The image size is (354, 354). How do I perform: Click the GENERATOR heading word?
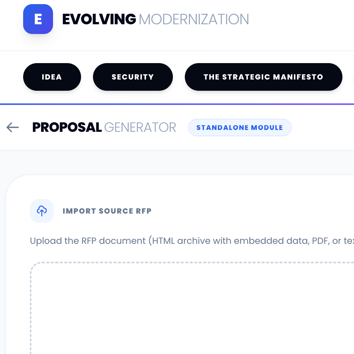(140, 128)
